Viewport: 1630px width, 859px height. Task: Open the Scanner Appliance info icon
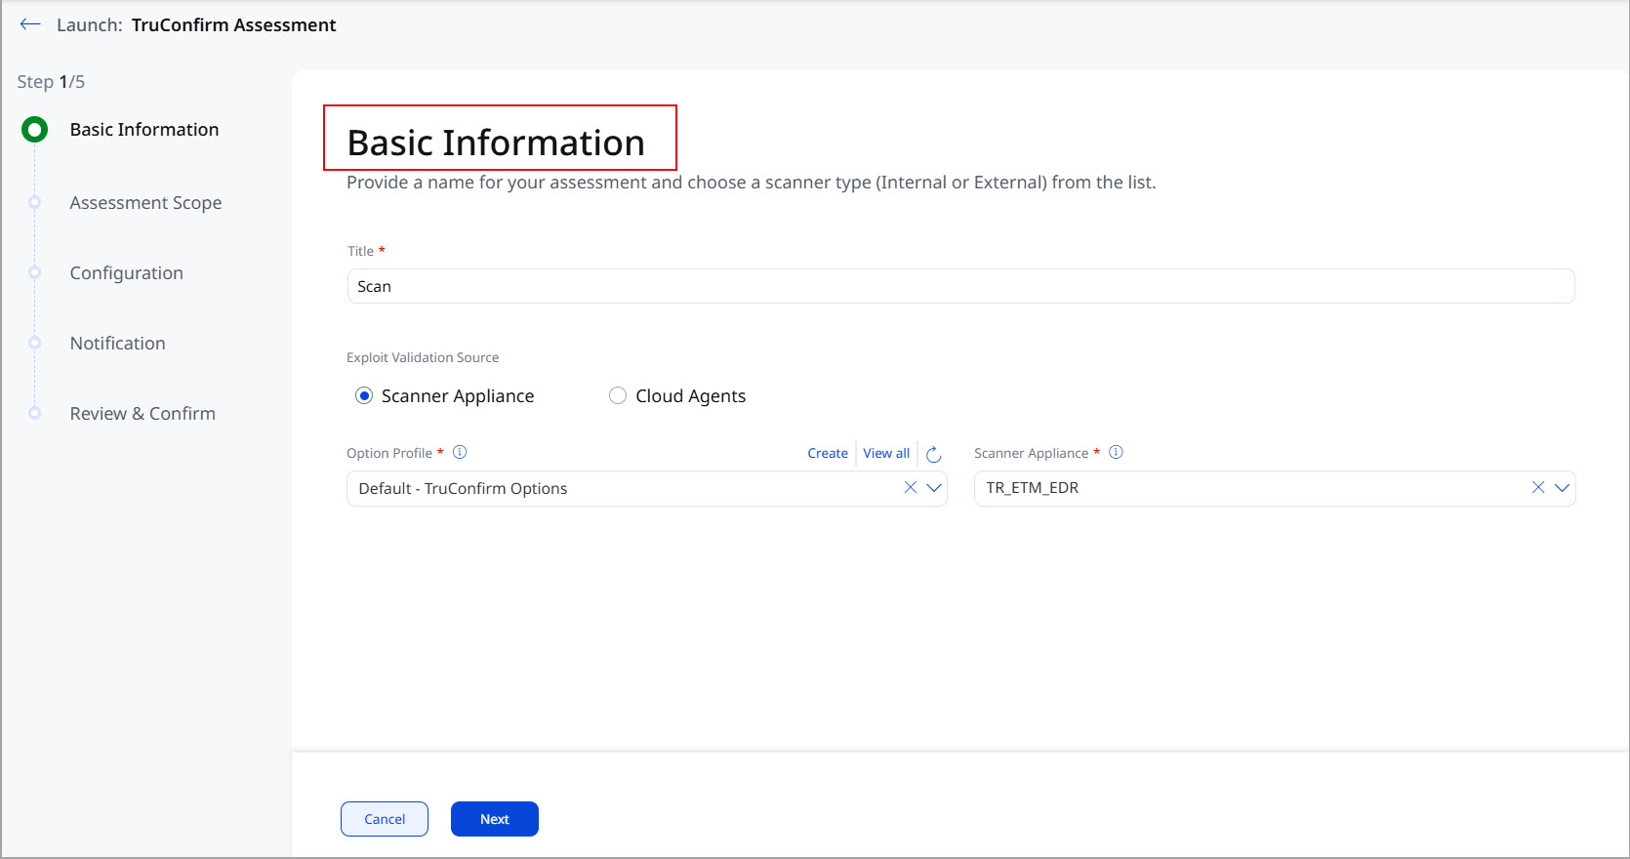[x=1116, y=452]
